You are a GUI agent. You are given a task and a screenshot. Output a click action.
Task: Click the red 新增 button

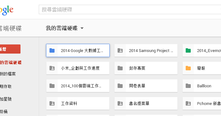[10, 49]
